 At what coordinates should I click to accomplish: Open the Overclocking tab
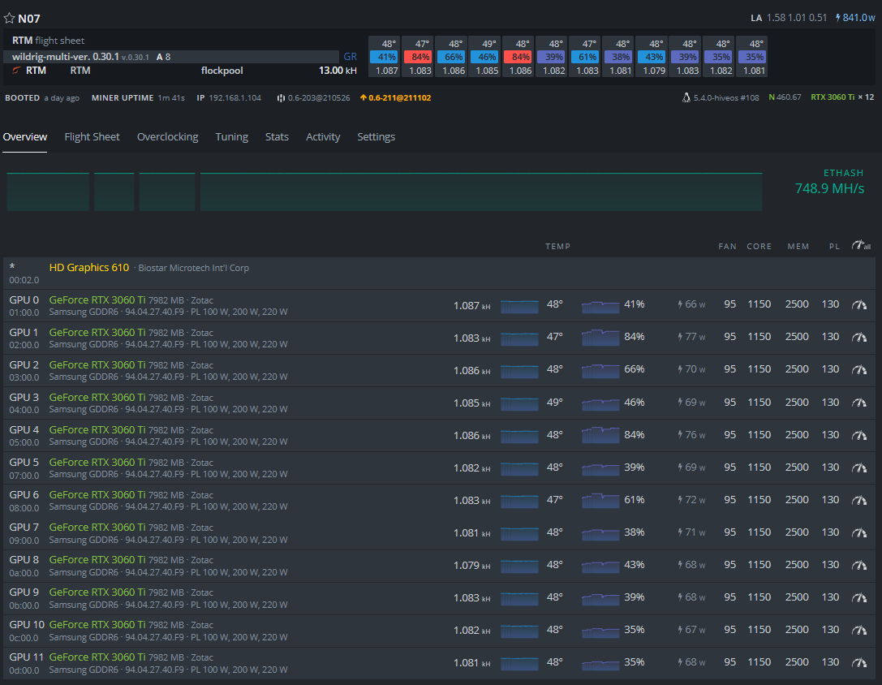[168, 137]
